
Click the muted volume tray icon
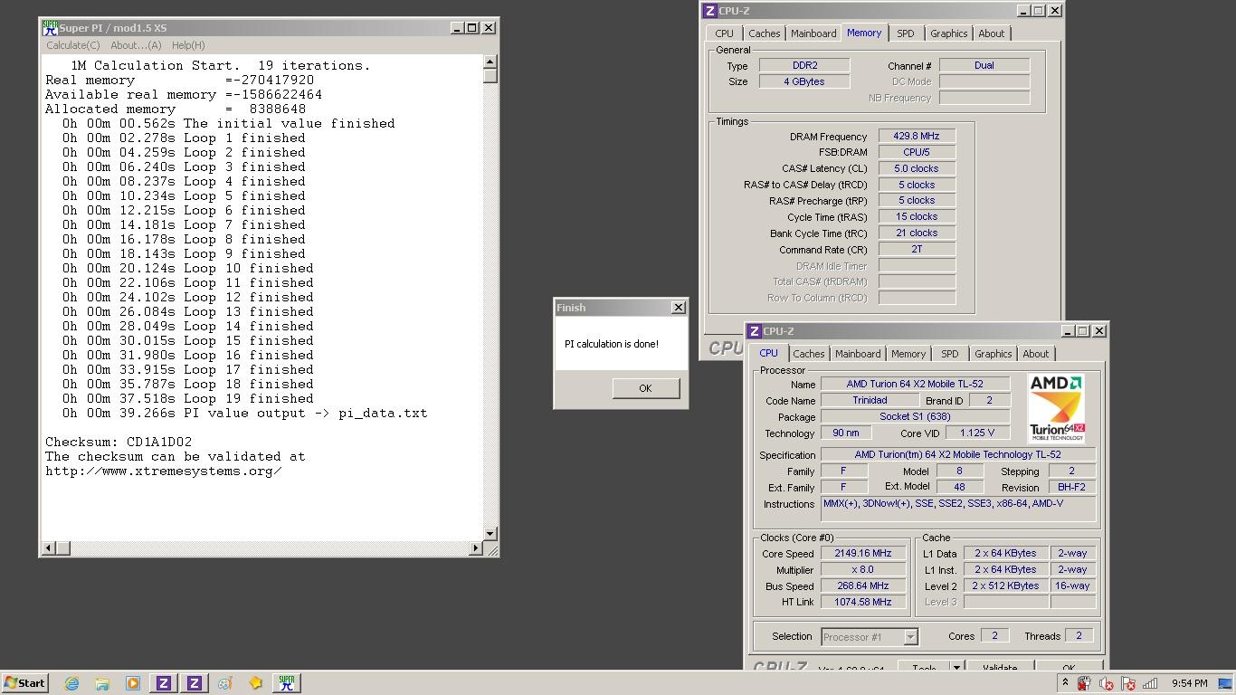pyautogui.click(x=1106, y=683)
